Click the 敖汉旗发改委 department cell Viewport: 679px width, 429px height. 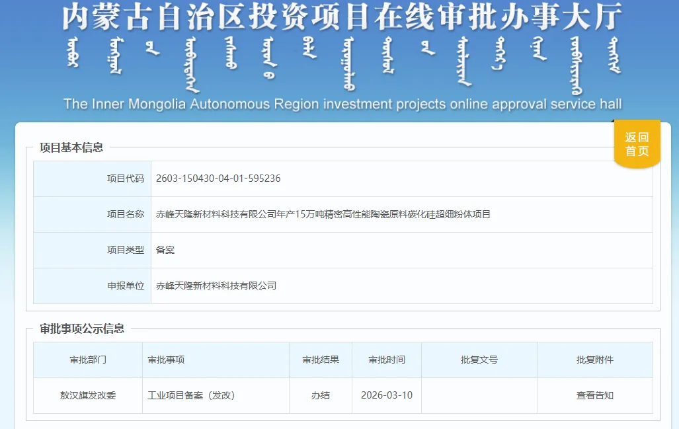click(88, 395)
